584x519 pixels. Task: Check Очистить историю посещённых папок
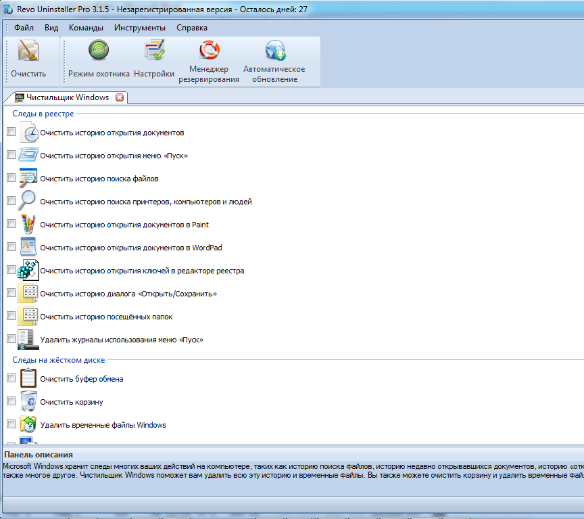(x=11, y=316)
